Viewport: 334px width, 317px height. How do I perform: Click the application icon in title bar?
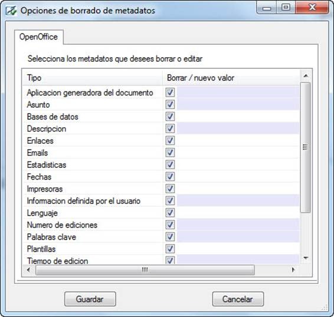[11, 11]
